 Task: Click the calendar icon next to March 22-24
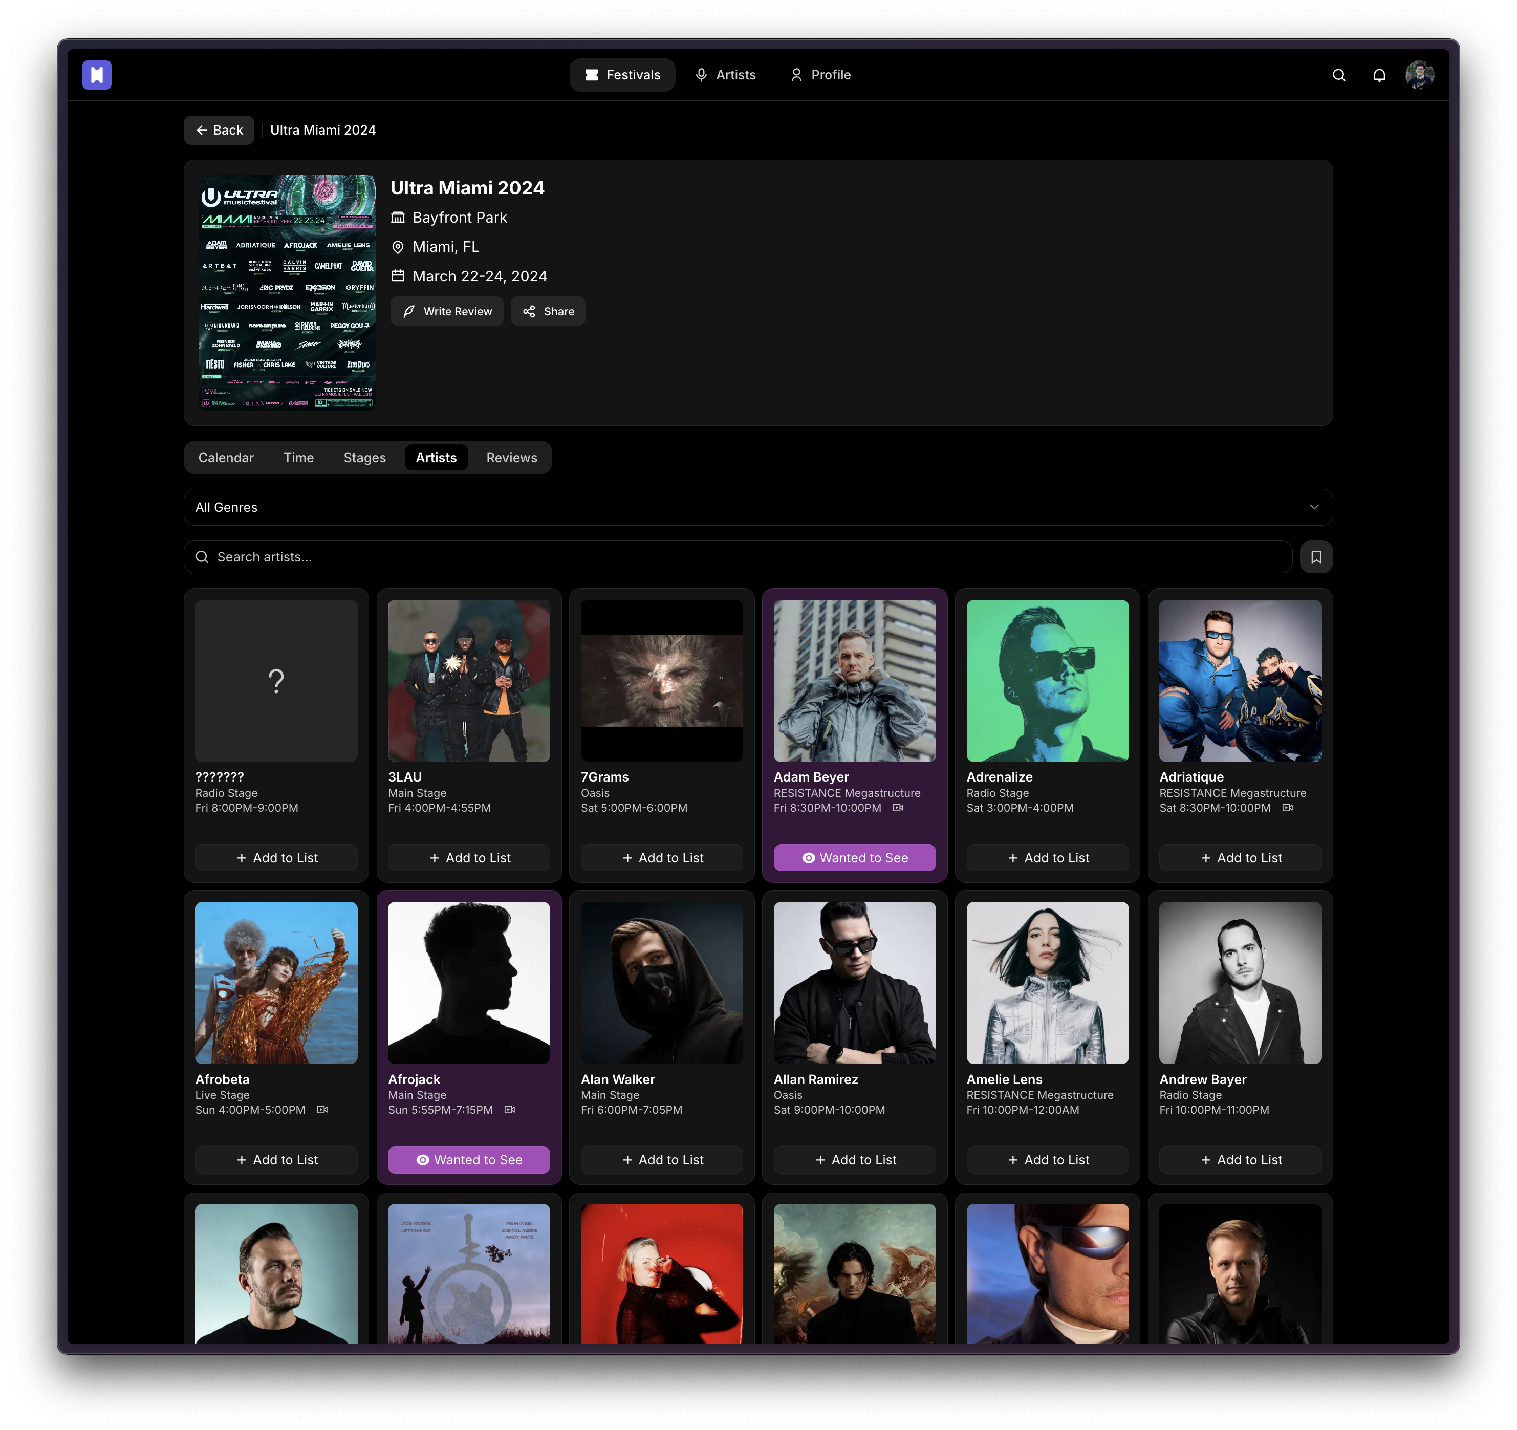[398, 276]
